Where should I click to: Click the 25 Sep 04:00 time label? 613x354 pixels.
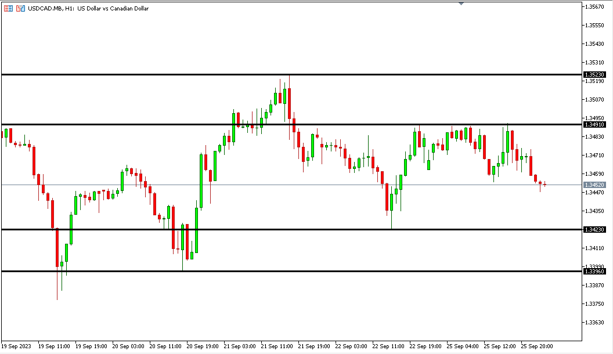tap(463, 346)
